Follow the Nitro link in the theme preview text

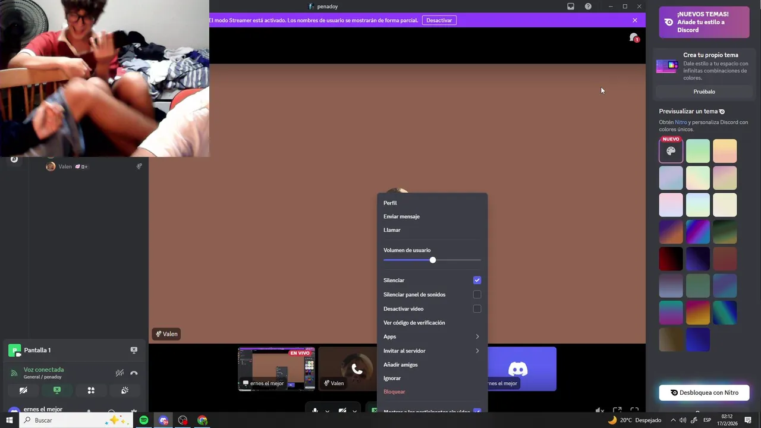point(680,122)
